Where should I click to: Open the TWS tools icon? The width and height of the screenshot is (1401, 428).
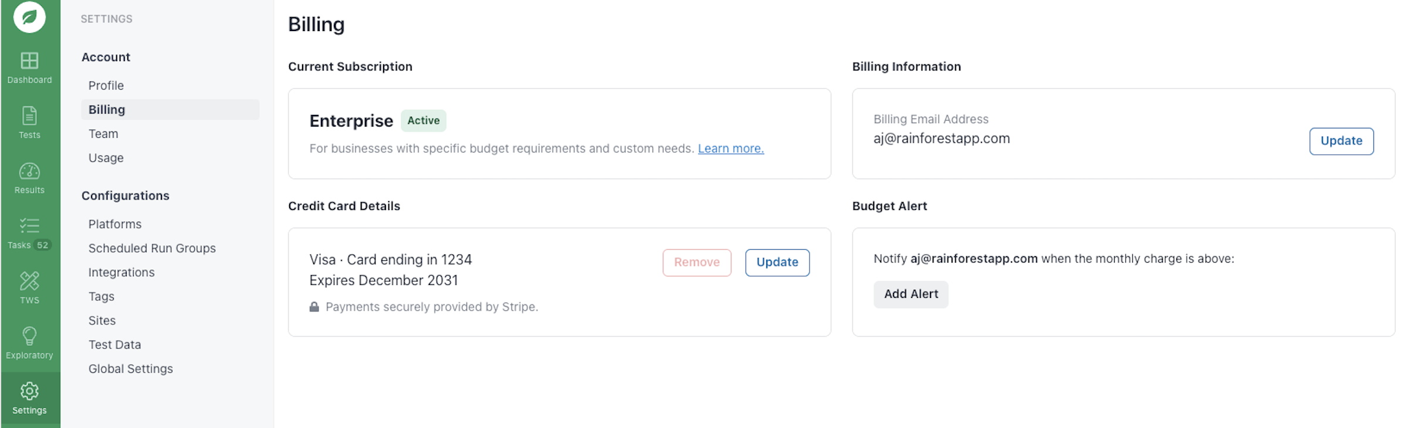coord(29,281)
